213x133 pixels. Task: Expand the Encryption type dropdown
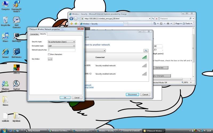pyautogui.click(x=62, y=46)
